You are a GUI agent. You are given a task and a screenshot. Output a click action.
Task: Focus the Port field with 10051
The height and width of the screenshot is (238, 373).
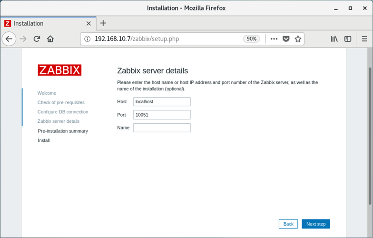click(x=162, y=115)
